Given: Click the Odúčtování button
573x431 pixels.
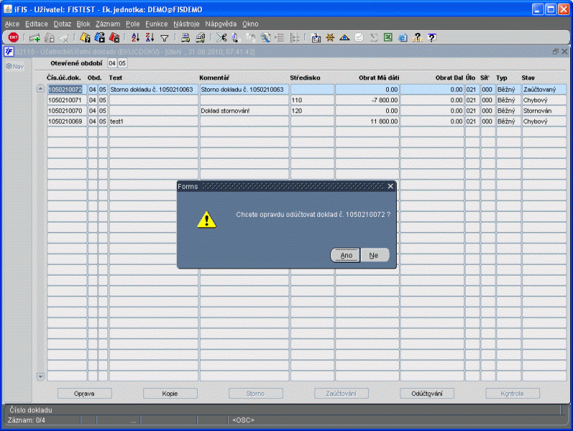Looking at the screenshot, I should tap(427, 393).
